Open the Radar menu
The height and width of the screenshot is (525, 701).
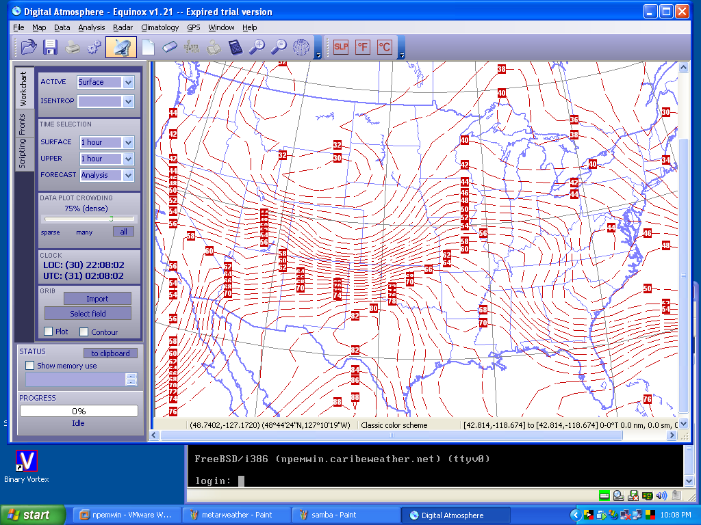coord(123,27)
